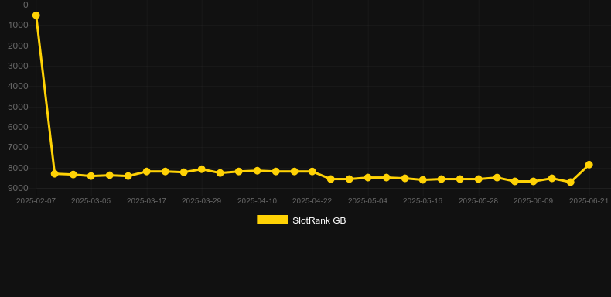Click the yellow SlotRank GB legend color box
The image size is (611, 297).
click(272, 220)
